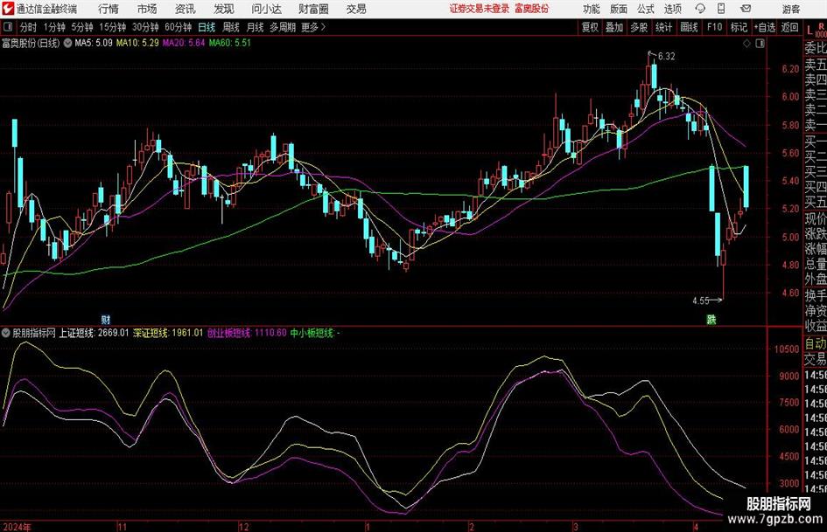Open the mail envelope messages icon
Image resolution: width=827 pixels, height=532 pixels.
tap(746, 9)
